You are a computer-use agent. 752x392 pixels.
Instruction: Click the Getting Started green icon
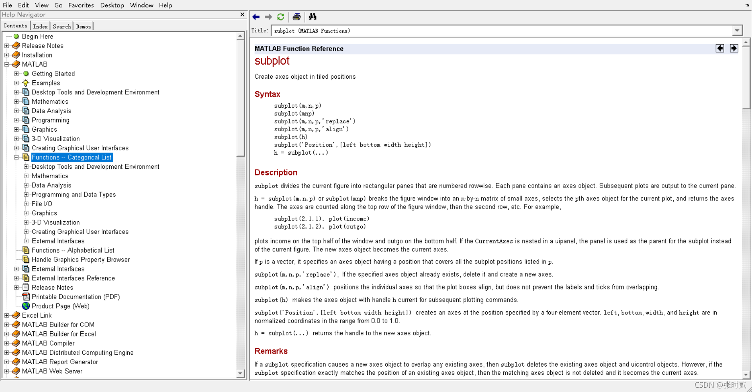click(x=26, y=73)
